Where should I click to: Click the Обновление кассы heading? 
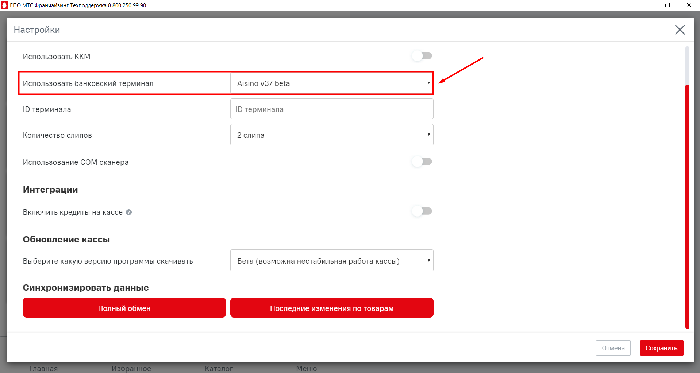tap(66, 240)
